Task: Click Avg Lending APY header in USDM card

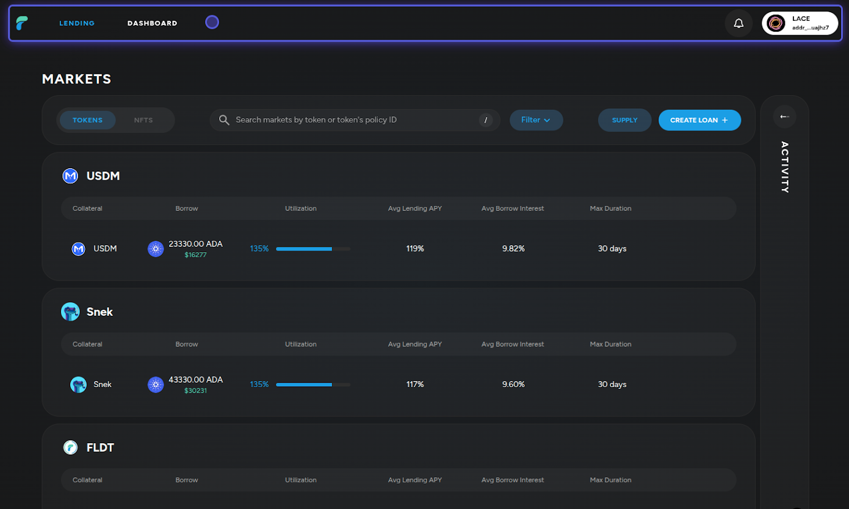Action: click(415, 208)
